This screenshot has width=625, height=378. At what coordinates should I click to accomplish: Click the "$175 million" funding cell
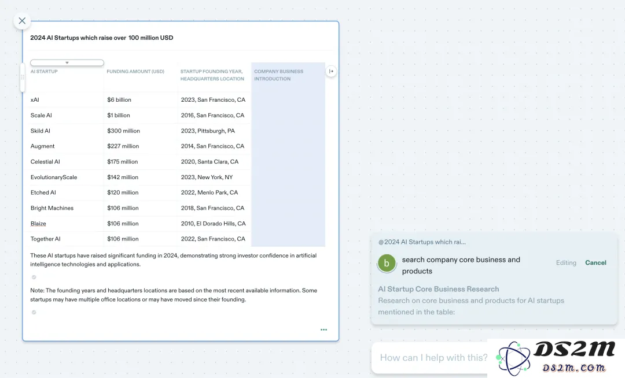122,162
